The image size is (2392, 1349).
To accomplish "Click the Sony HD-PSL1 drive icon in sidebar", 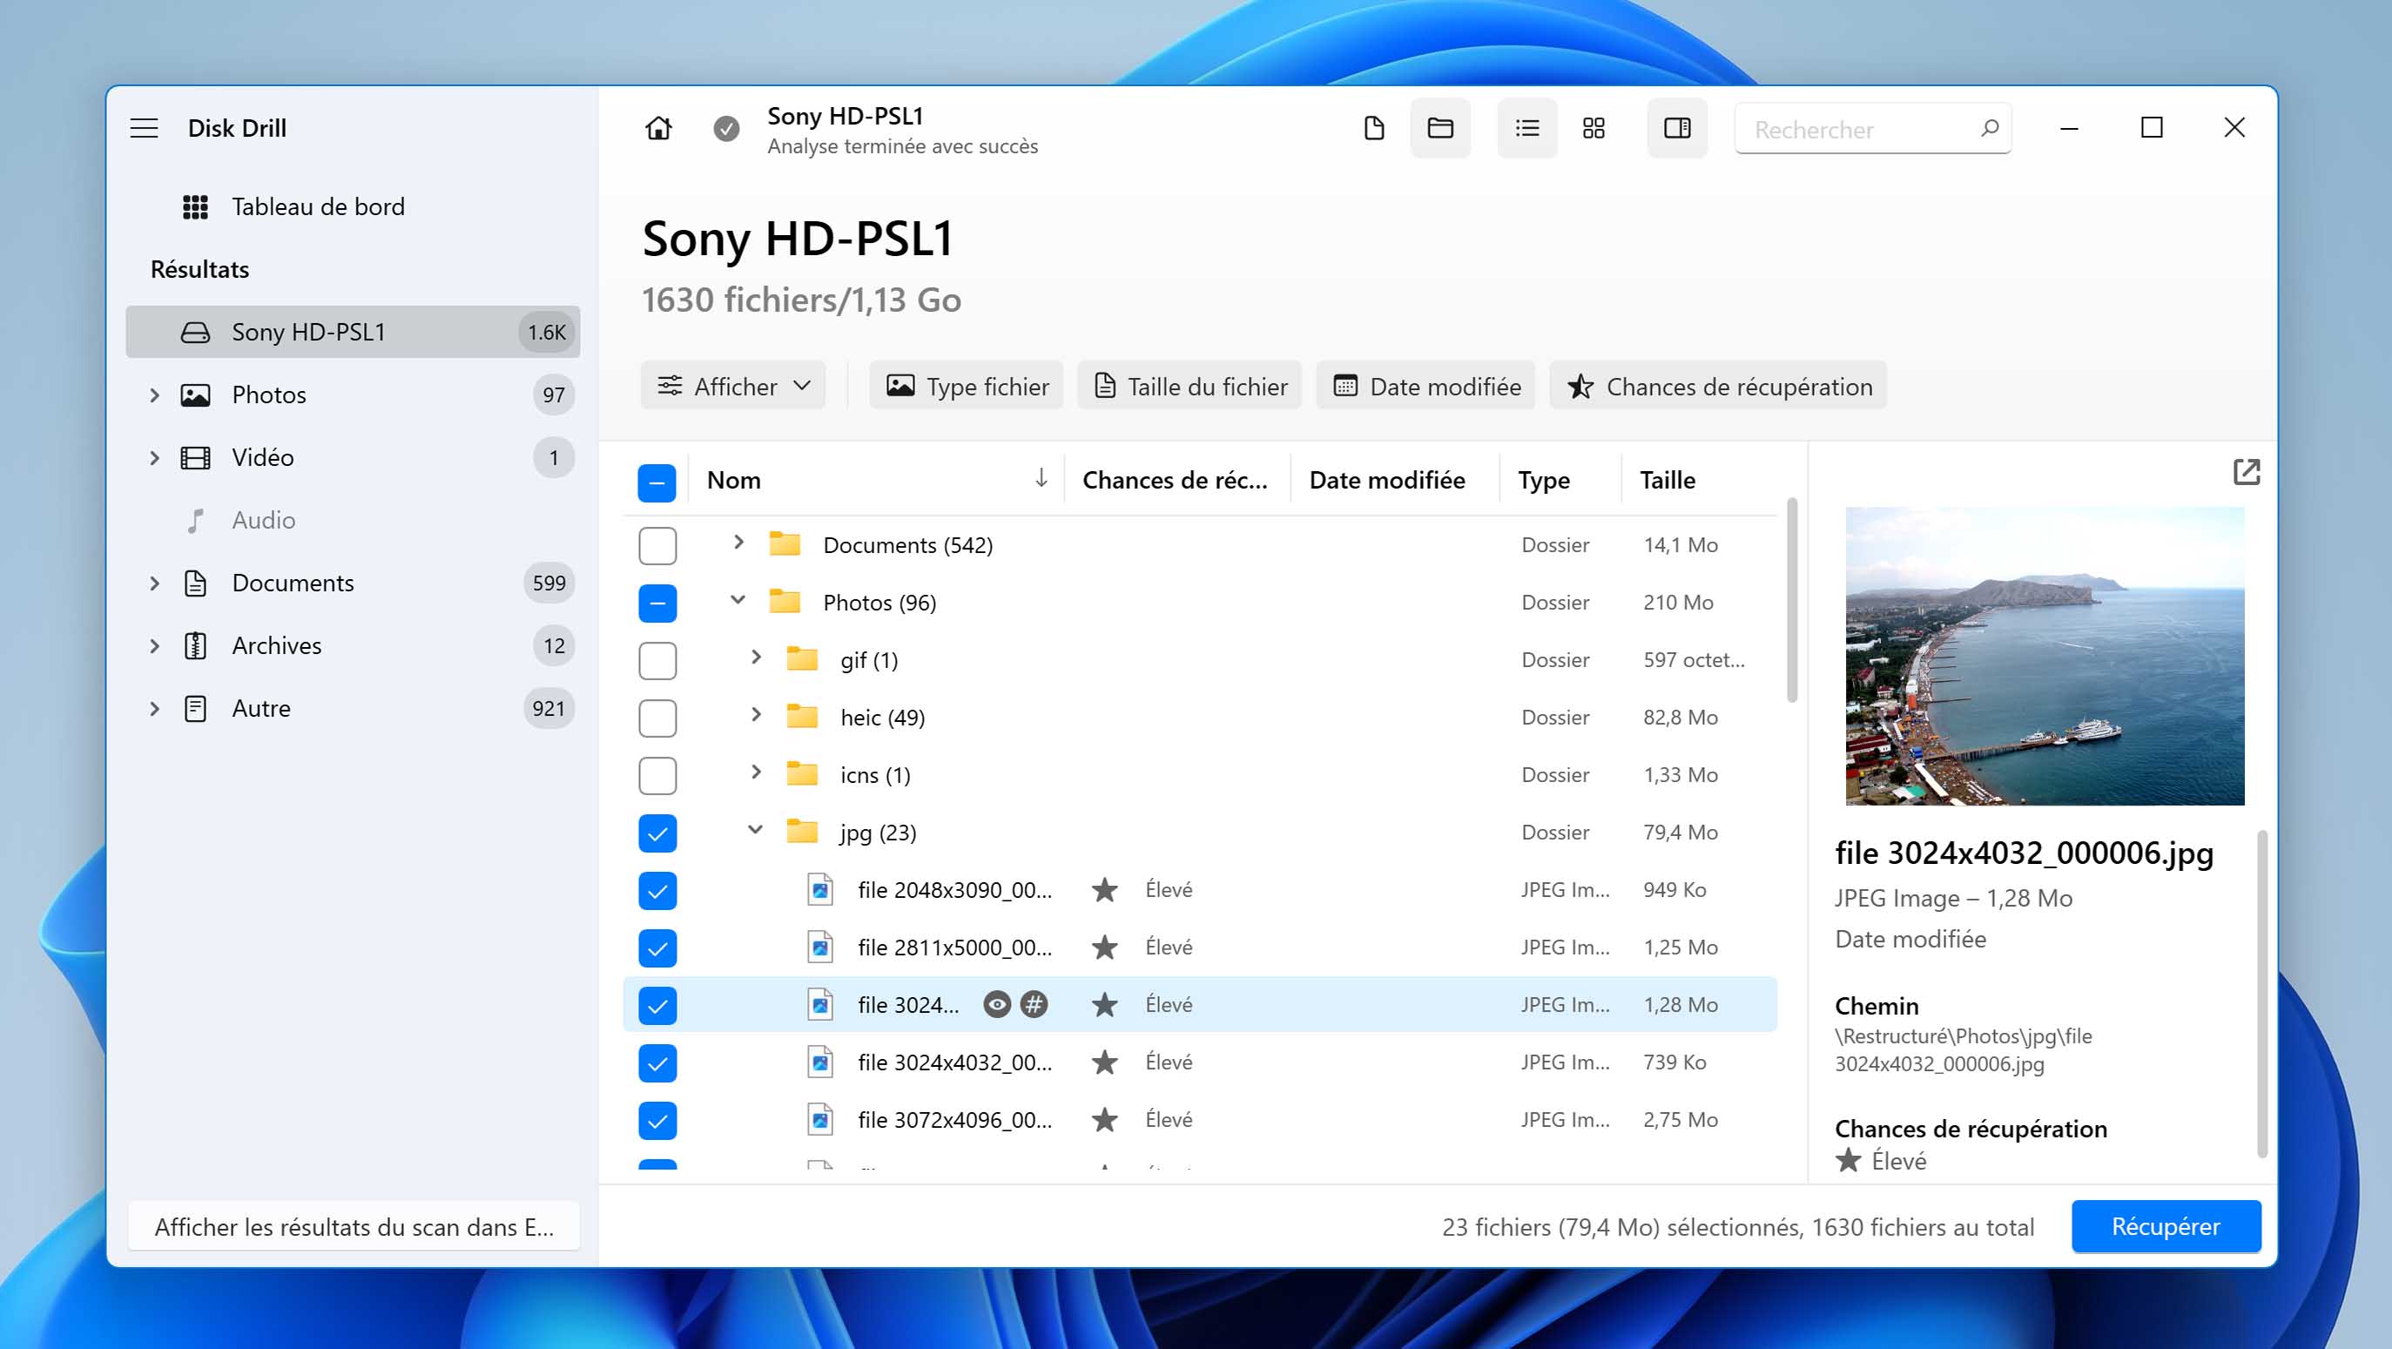I will [195, 333].
